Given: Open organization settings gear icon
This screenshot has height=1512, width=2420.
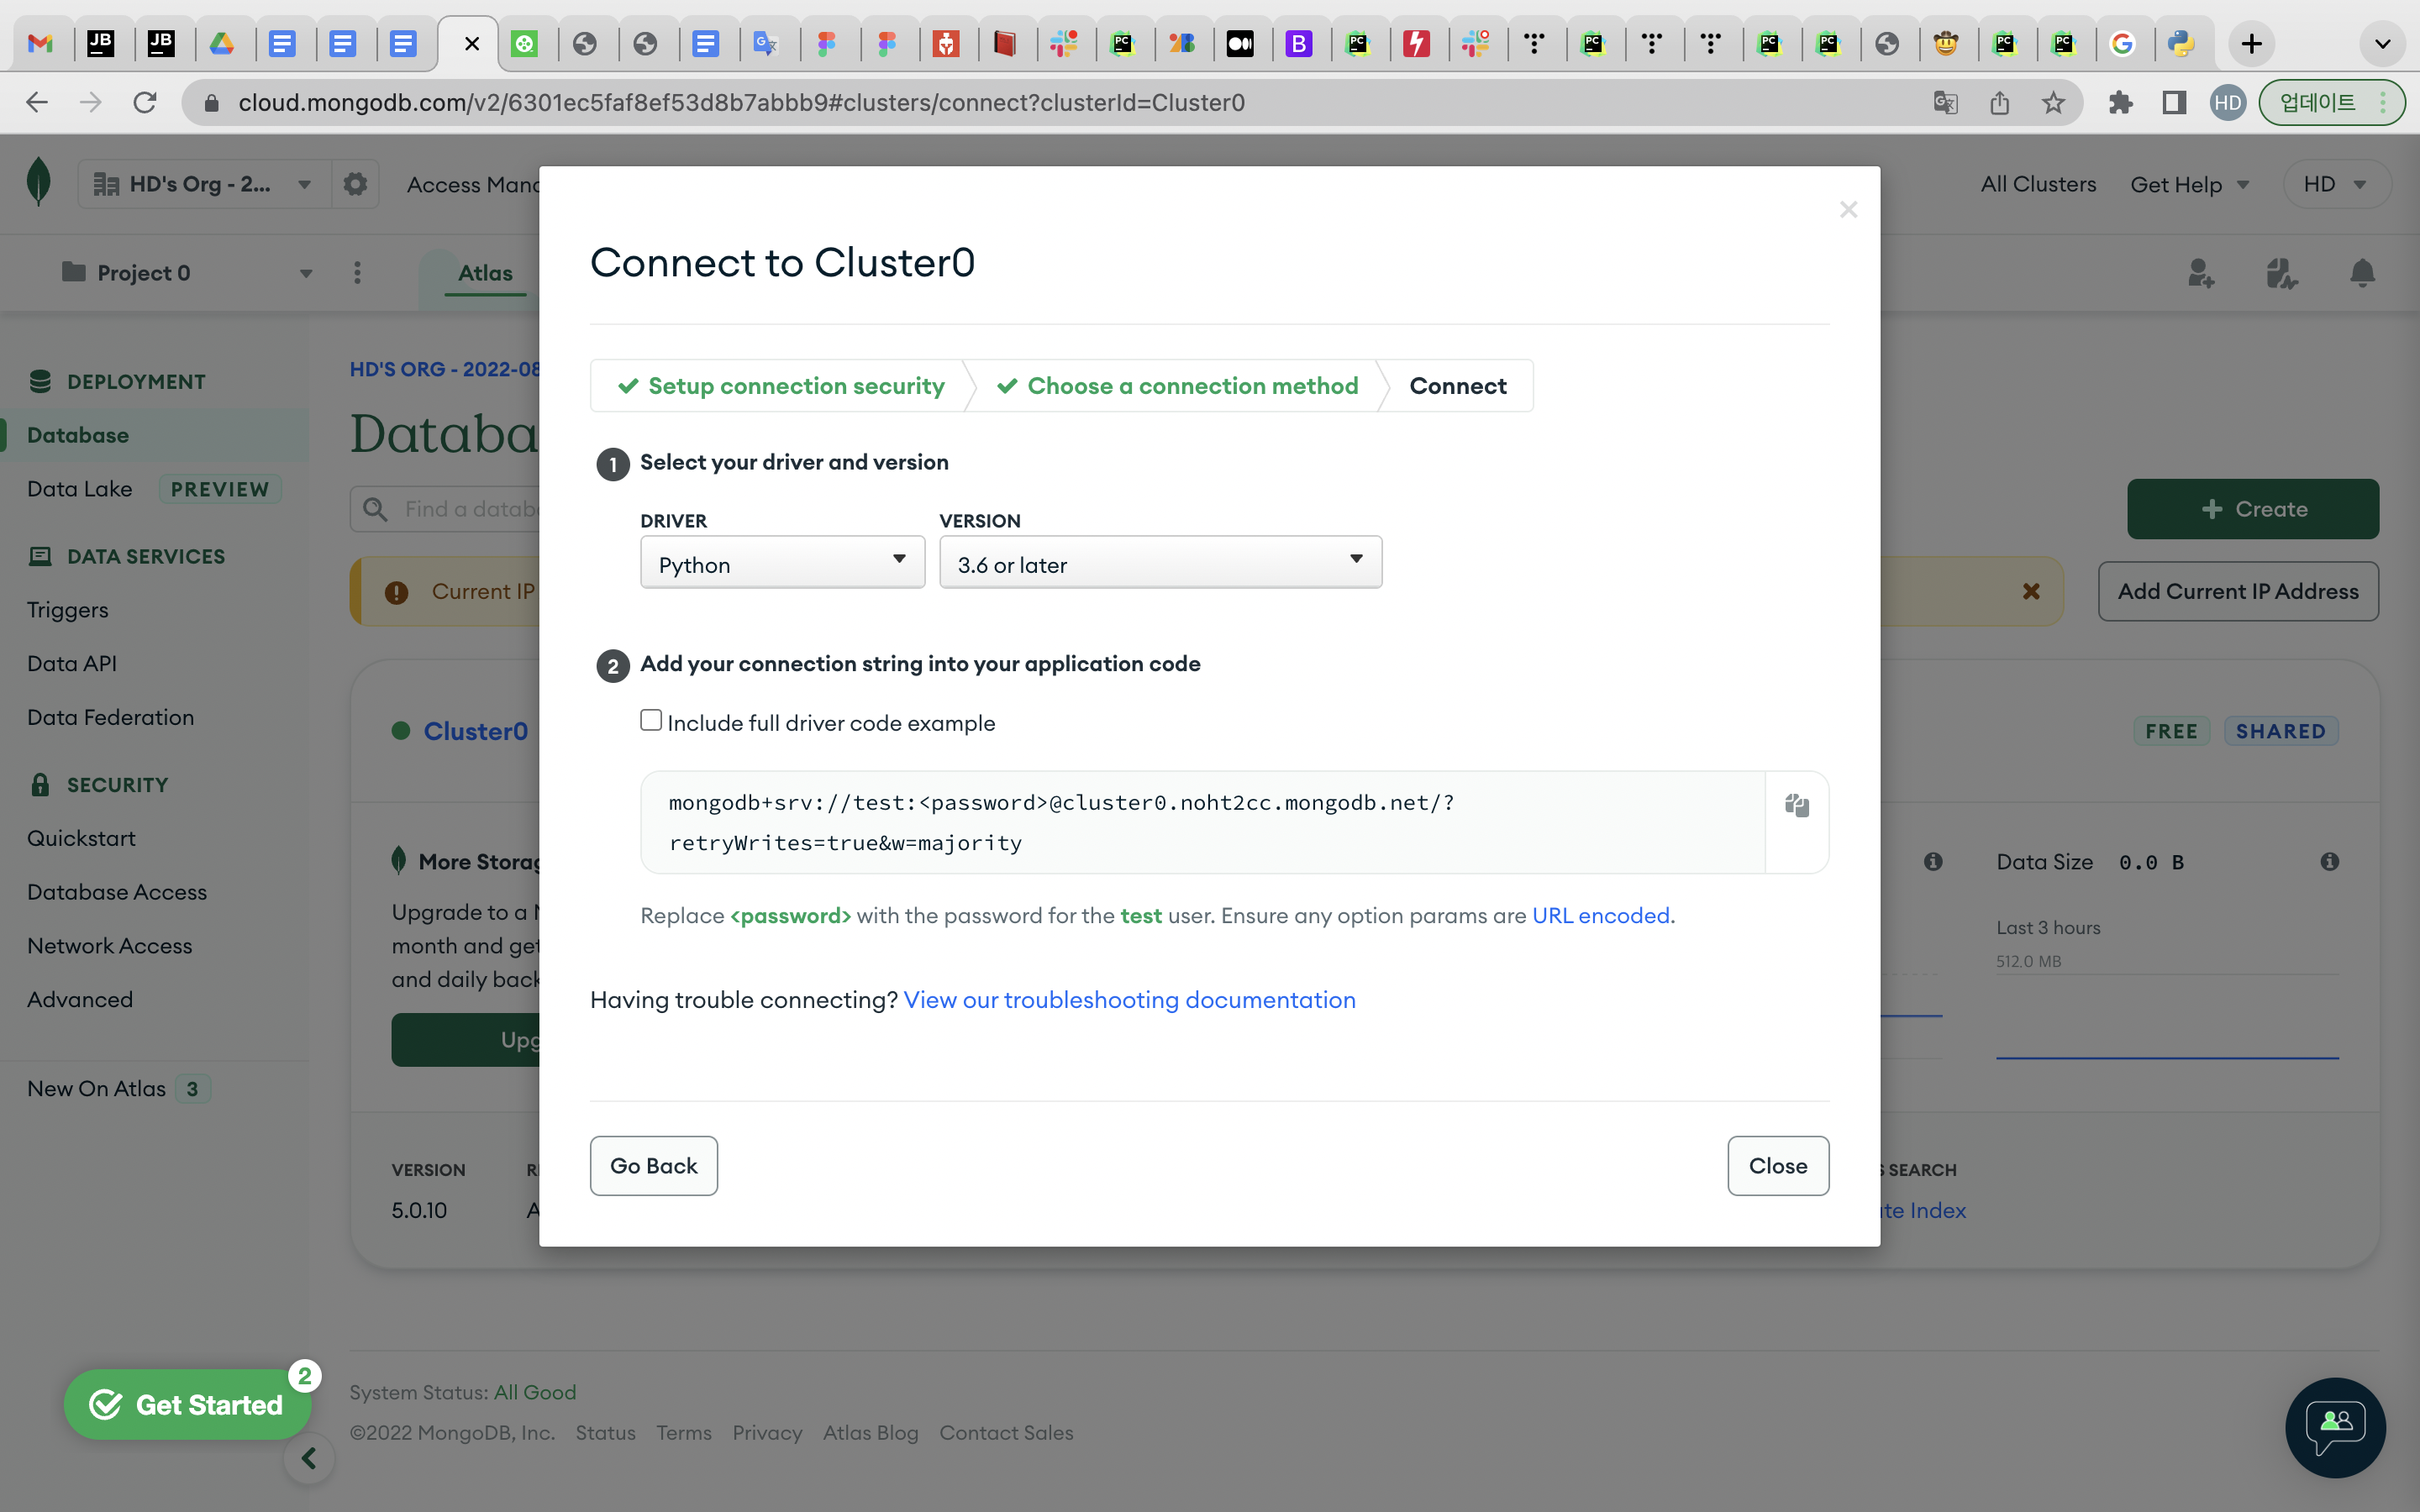Looking at the screenshot, I should [355, 184].
